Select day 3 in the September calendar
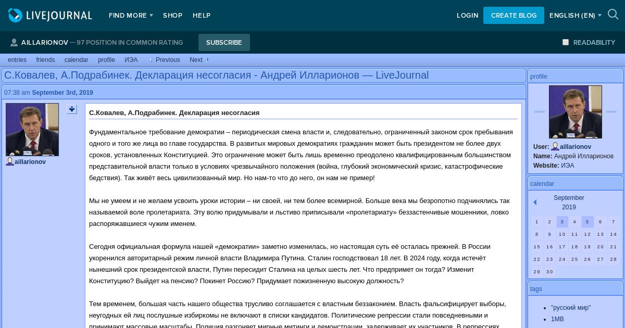The width and height of the screenshot is (625, 328). coord(562,222)
